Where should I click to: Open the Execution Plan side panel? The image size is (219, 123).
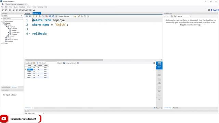point(159,97)
